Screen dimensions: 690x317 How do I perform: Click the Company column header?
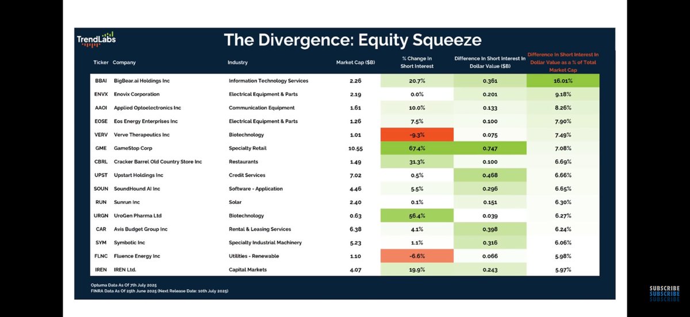coord(124,62)
